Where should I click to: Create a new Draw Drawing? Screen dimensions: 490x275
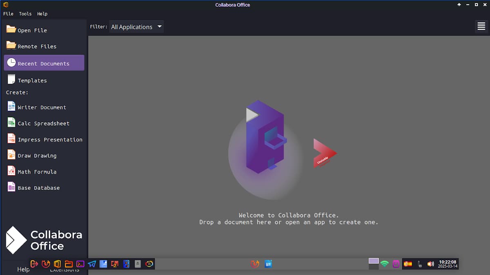click(37, 156)
